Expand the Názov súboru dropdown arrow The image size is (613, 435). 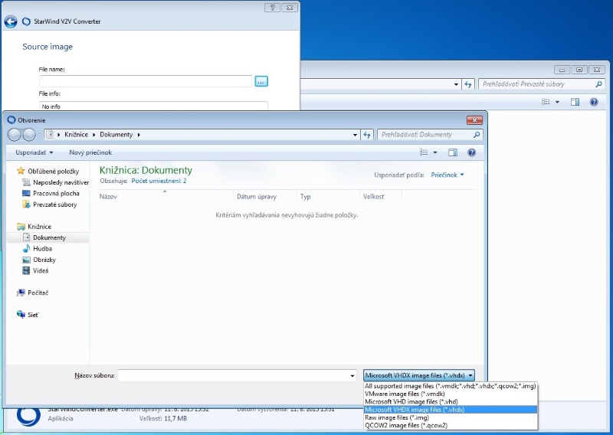352,375
